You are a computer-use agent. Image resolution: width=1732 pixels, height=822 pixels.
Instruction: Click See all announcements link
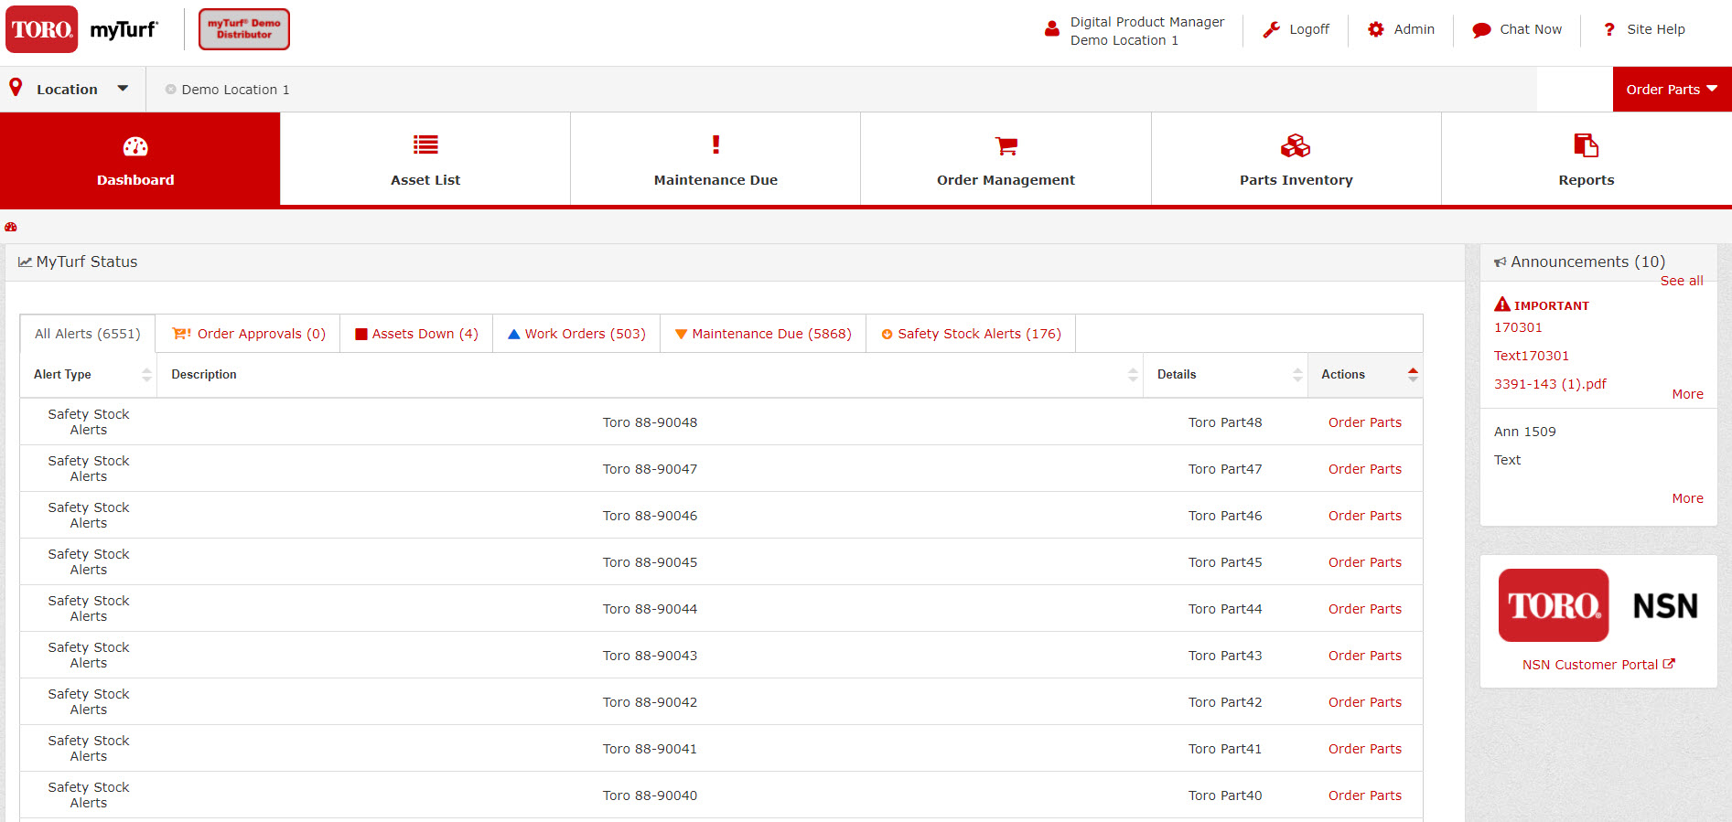point(1681,281)
